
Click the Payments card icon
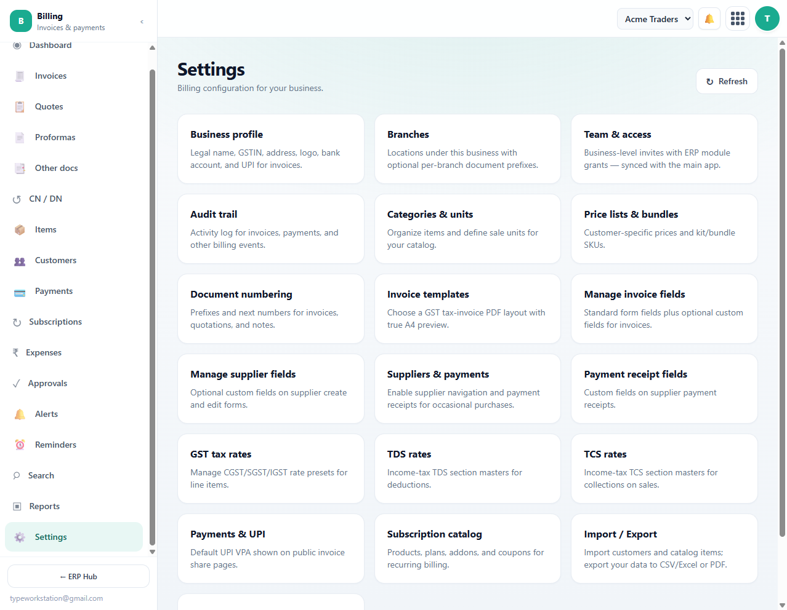click(20, 291)
